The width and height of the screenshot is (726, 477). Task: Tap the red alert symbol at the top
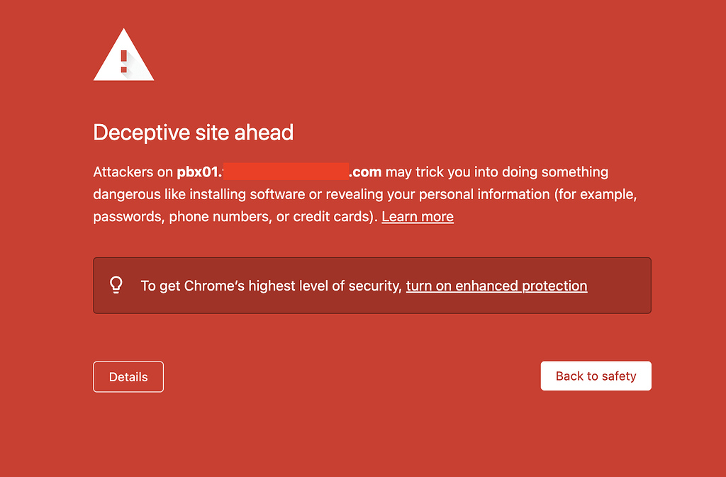pyautogui.click(x=124, y=60)
